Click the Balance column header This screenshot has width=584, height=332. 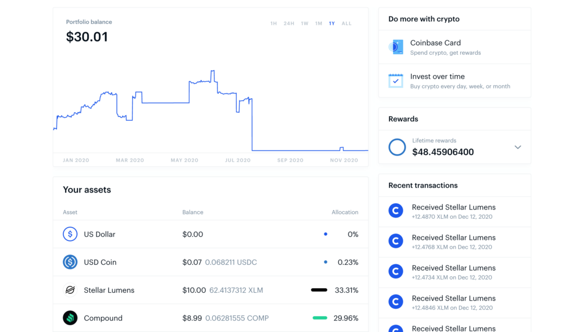[193, 212]
